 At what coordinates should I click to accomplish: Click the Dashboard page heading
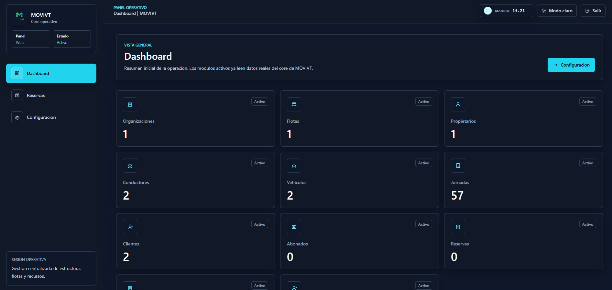coord(148,57)
